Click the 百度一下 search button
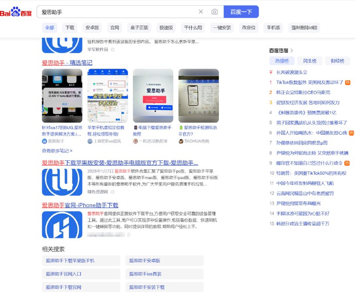The height and width of the screenshot is (292, 355). (241, 12)
